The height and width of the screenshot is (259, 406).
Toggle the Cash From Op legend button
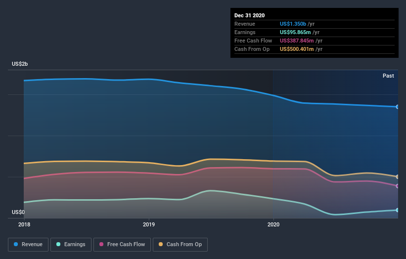(180, 245)
